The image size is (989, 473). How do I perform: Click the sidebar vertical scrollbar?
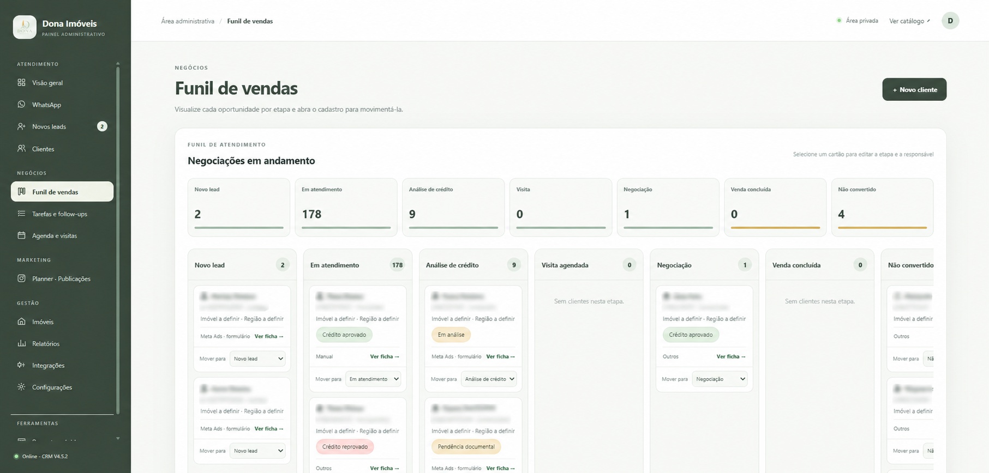point(118,240)
